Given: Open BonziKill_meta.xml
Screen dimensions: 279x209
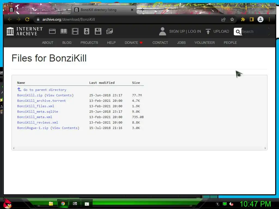Looking at the screenshot, I should click(x=35, y=117).
